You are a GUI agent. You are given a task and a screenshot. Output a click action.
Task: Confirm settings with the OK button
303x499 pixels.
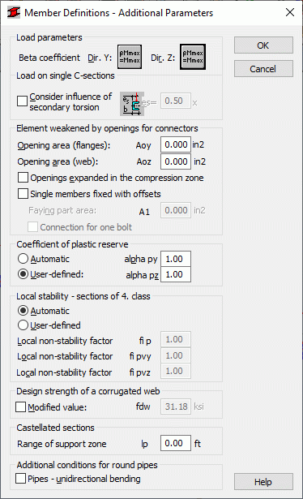pyautogui.click(x=263, y=45)
